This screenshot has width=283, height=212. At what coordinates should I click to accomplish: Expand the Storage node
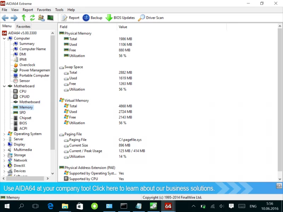(x=4, y=155)
